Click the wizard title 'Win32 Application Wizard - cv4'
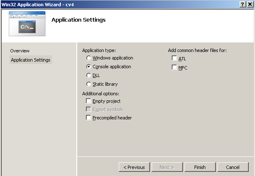 click(x=37, y=5)
